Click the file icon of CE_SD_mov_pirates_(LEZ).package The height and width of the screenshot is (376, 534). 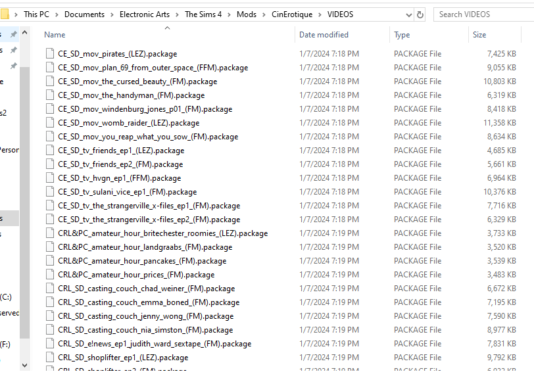tap(50, 54)
